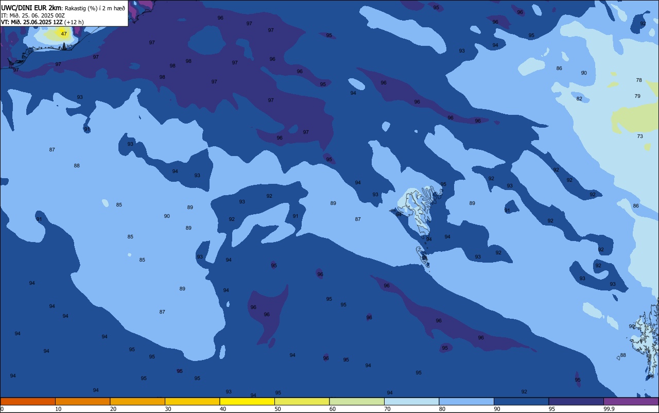
Task: Select the 'IT: Mið. 25. 06. 2025 00Z' line
Action: click(32, 15)
